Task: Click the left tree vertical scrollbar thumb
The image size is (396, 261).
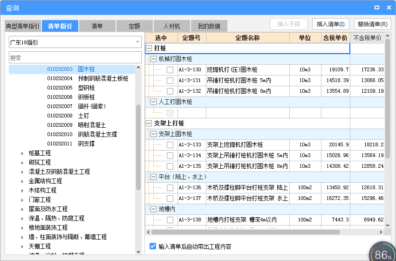Action: 138,147
